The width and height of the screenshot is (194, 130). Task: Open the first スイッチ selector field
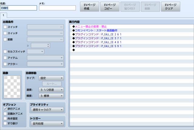click(x=45, y=27)
